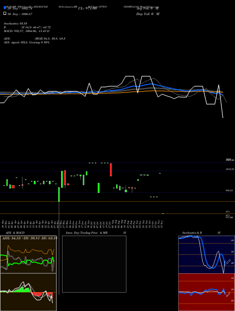This screenshot has width=235, height=311.
Task: Select the 50 Day = 1006.67 text
Action: pyautogui.click(x=20, y=14)
